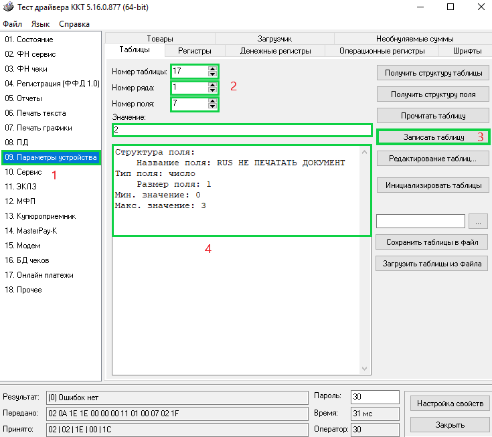Open 17. Онлайн платежи section
Viewport: 492px width, 437px height.
(39, 275)
